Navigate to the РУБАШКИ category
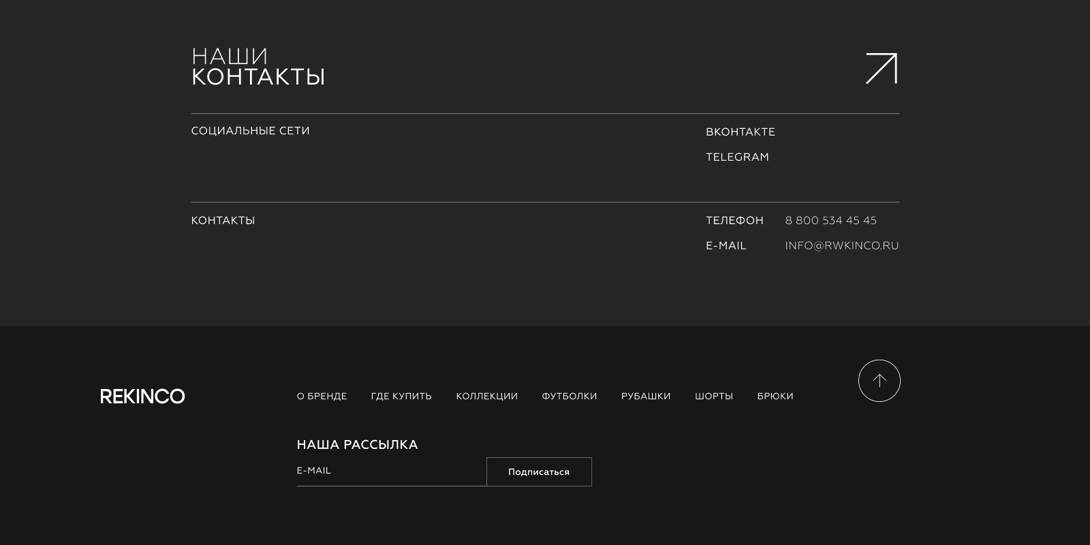This screenshot has height=545, width=1090. tap(646, 396)
